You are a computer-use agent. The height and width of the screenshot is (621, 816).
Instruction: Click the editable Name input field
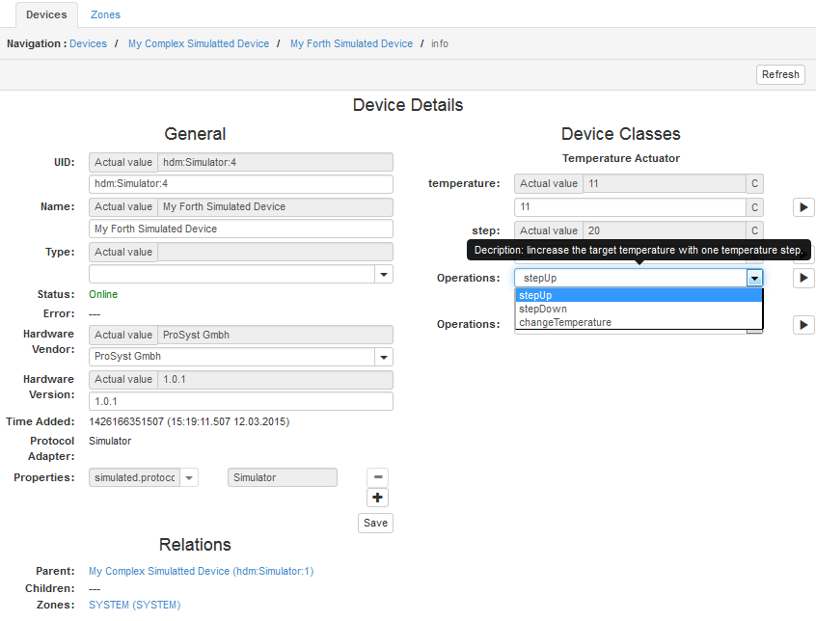click(241, 229)
